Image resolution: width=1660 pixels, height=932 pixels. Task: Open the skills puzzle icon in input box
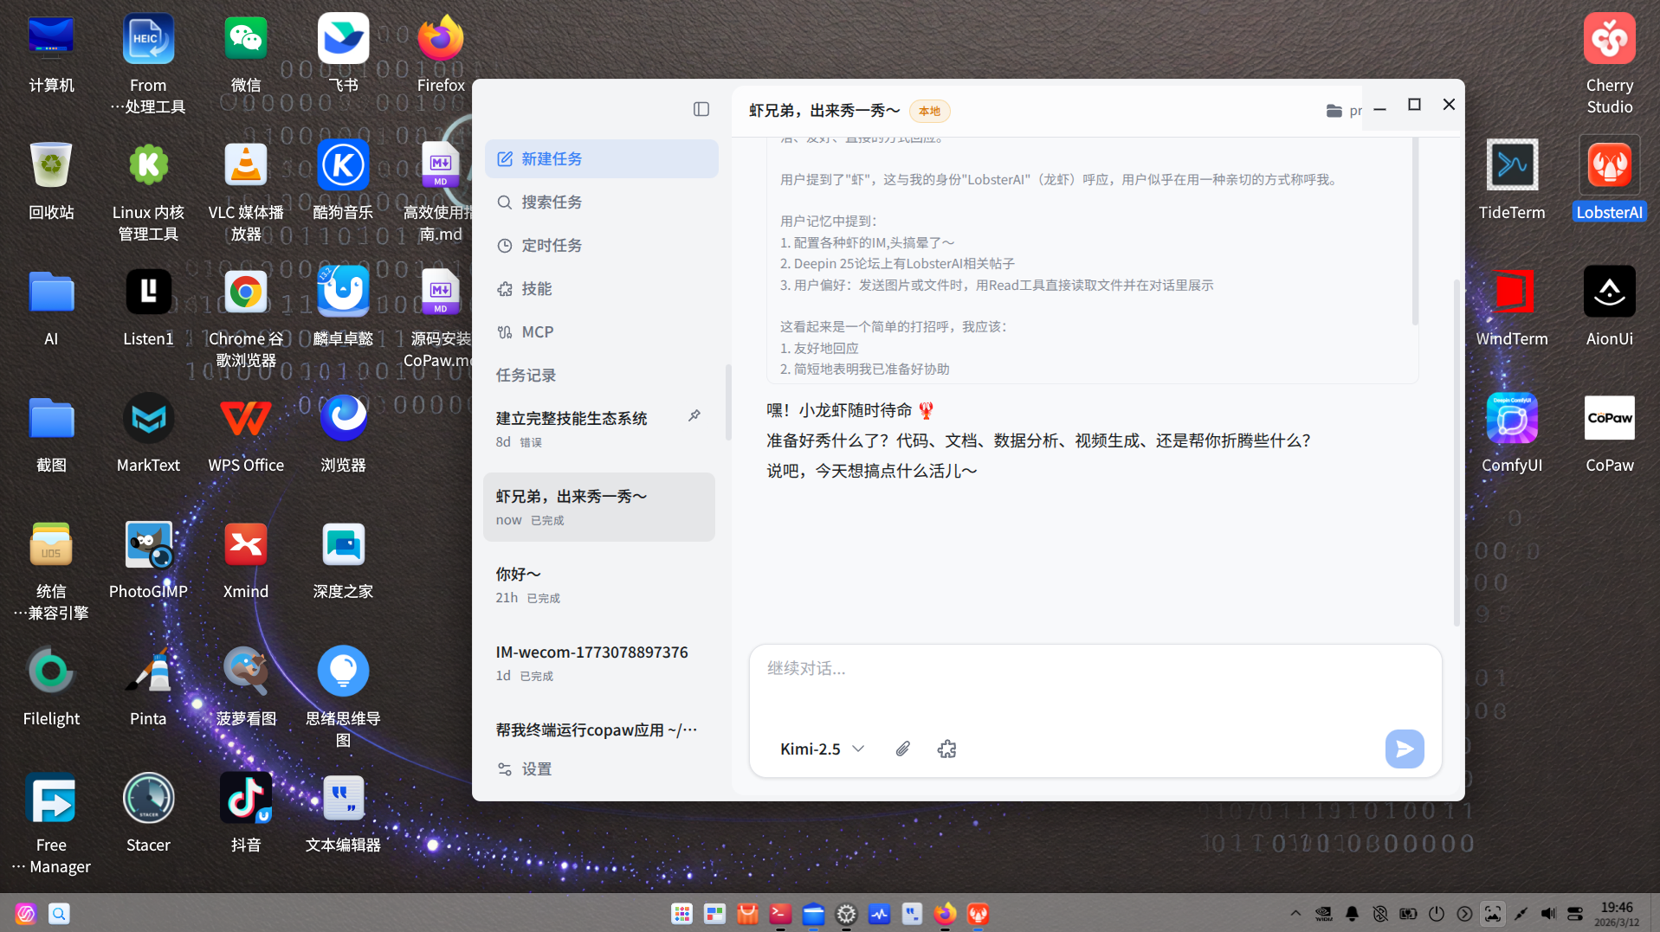point(946,749)
